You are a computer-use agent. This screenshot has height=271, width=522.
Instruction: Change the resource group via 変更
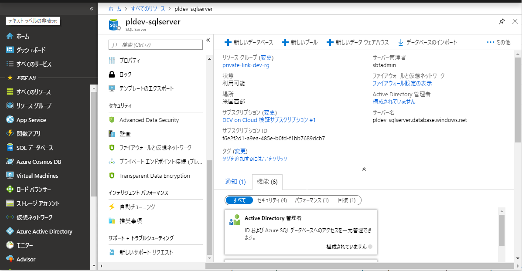(266, 58)
